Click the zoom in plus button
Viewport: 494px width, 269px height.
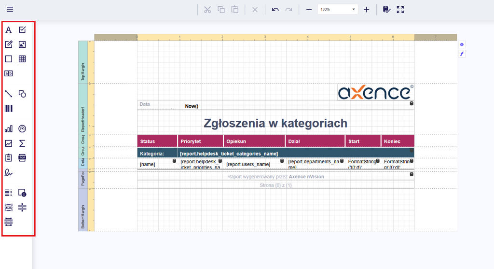[366, 10]
